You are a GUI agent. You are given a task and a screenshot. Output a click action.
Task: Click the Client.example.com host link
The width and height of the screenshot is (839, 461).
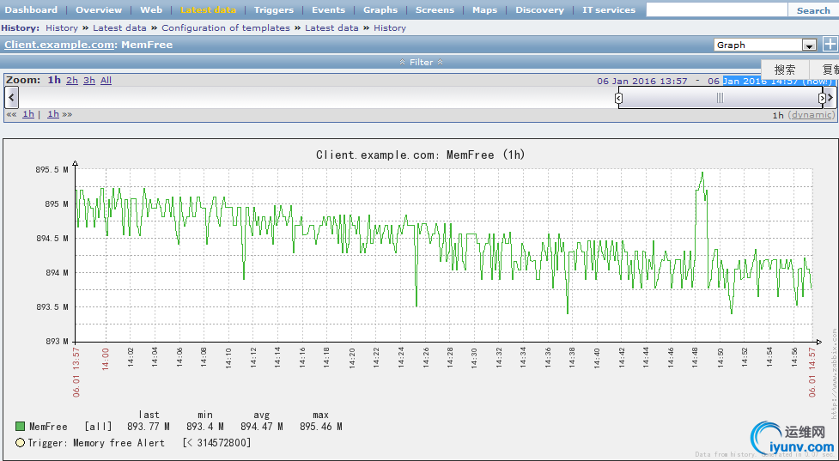click(59, 45)
